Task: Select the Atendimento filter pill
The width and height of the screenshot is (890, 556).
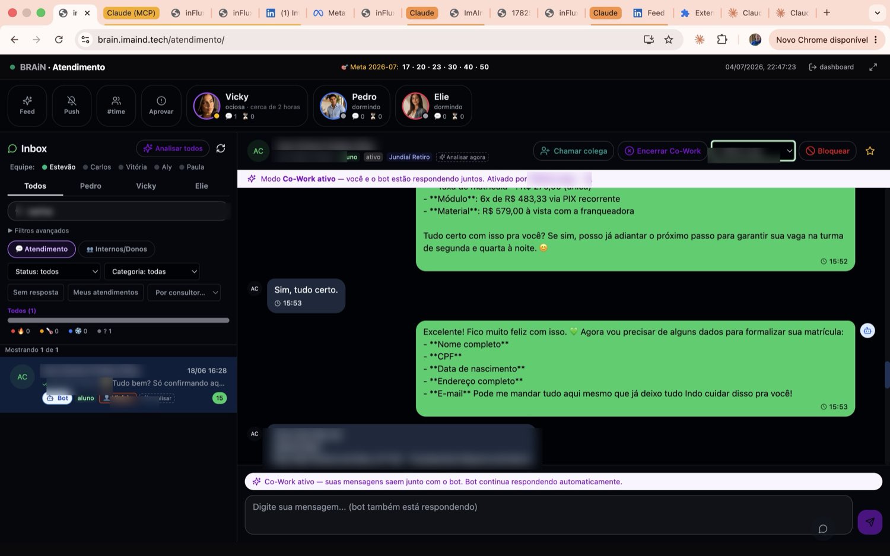Action: [42, 249]
